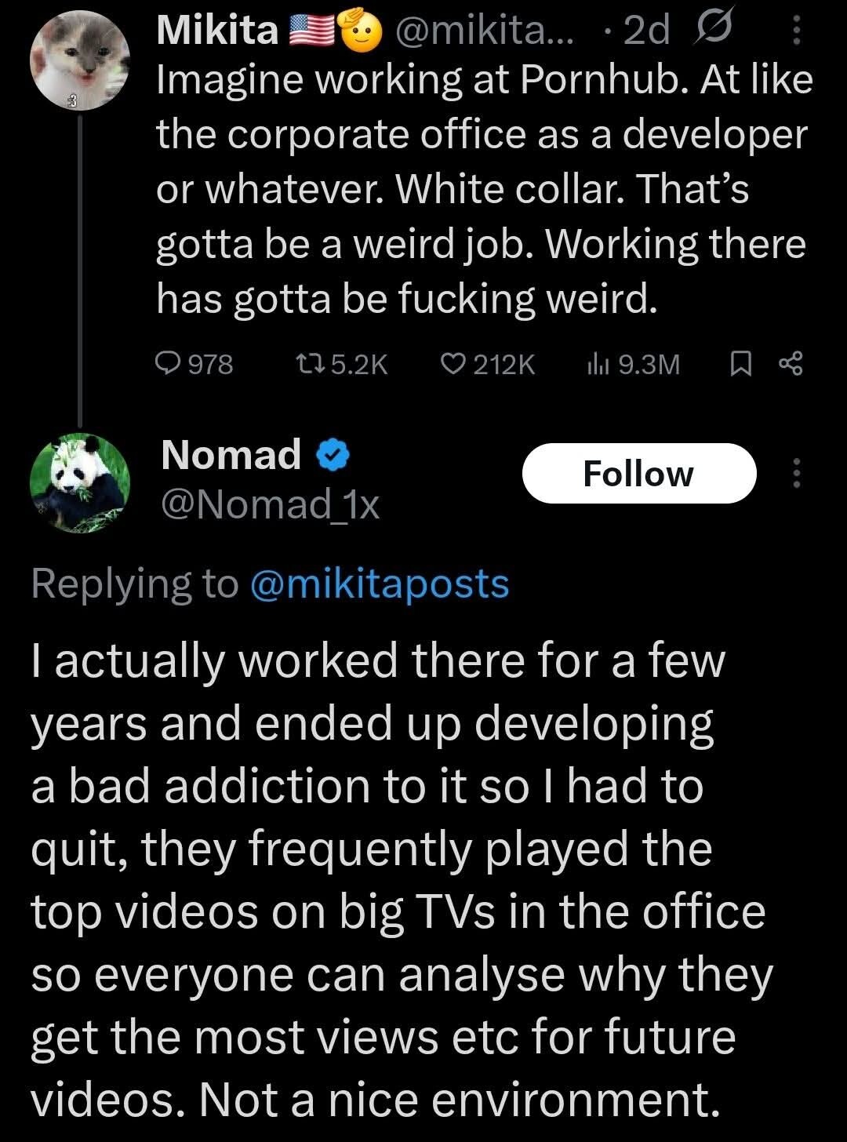Screen dimensions: 847x1142
Task: Follow the Nomad account
Action: click(638, 473)
